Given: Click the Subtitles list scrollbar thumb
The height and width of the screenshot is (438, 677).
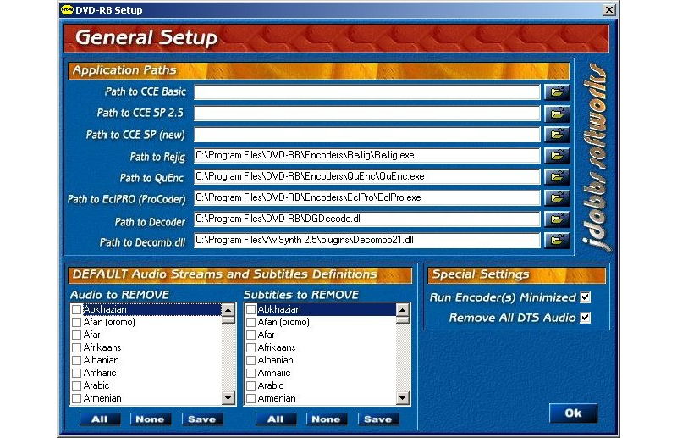Looking at the screenshot, I should point(403,320).
